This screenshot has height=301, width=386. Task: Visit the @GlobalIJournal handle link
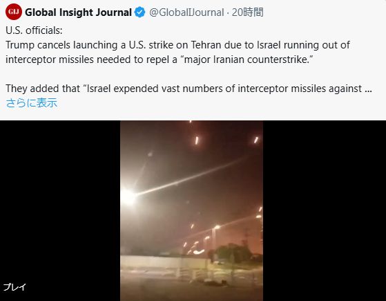coord(186,12)
